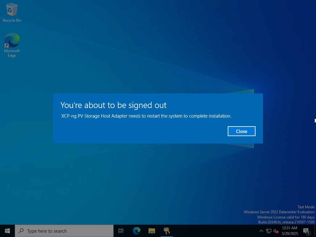316x237 pixels.
Task: Show hidden system tray icons
Action: (261, 231)
